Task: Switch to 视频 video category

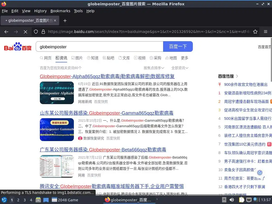Action: click(140, 58)
